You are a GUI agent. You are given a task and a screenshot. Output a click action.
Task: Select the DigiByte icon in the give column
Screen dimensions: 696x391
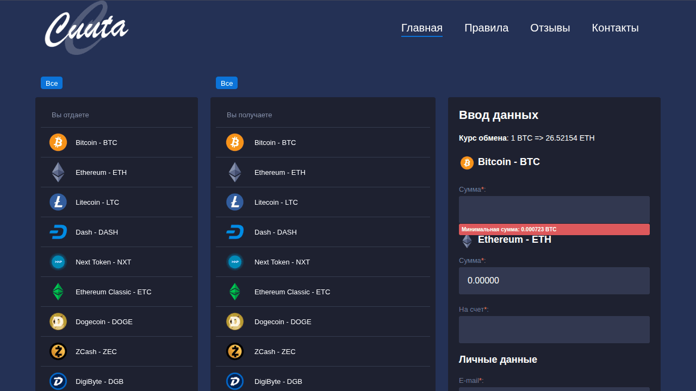(x=58, y=381)
